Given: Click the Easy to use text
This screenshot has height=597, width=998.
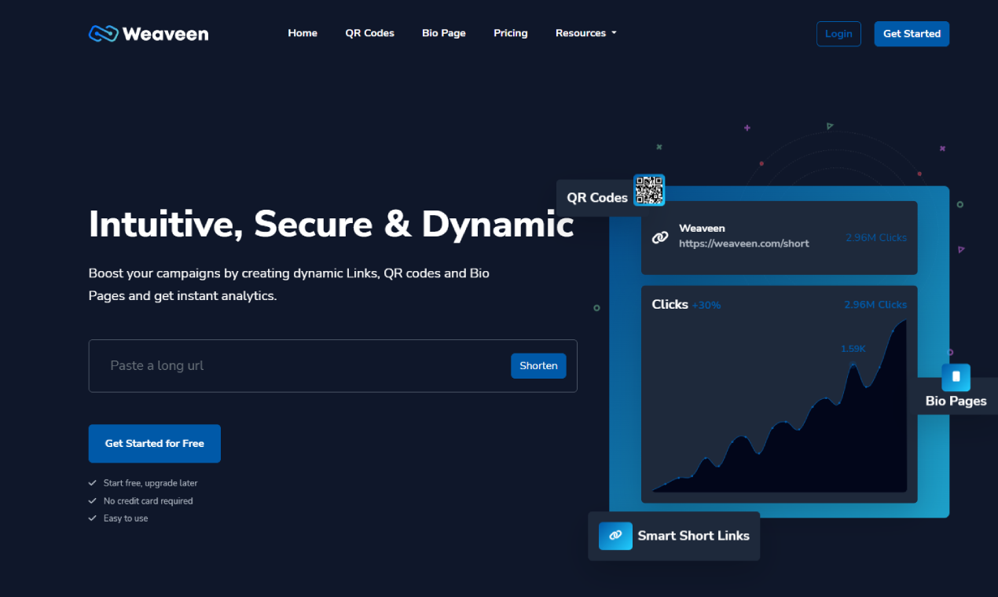Looking at the screenshot, I should click(x=126, y=518).
